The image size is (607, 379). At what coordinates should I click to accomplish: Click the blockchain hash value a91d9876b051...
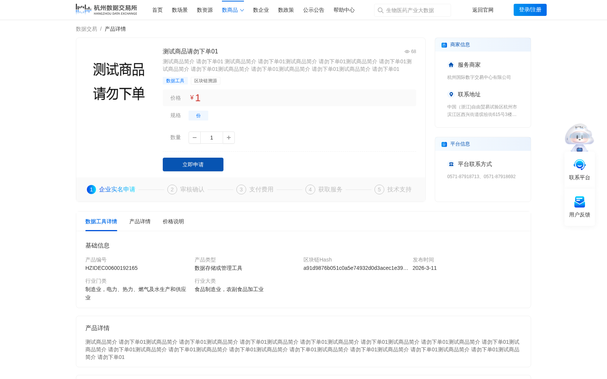[x=356, y=268]
